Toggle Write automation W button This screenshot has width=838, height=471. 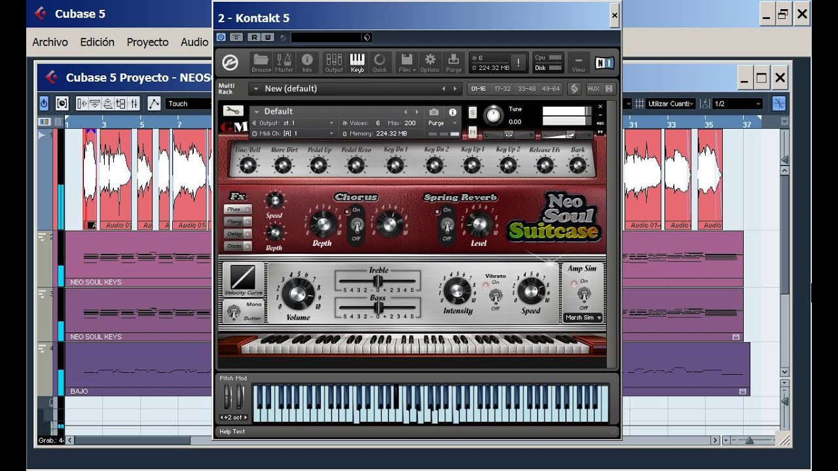coord(267,37)
